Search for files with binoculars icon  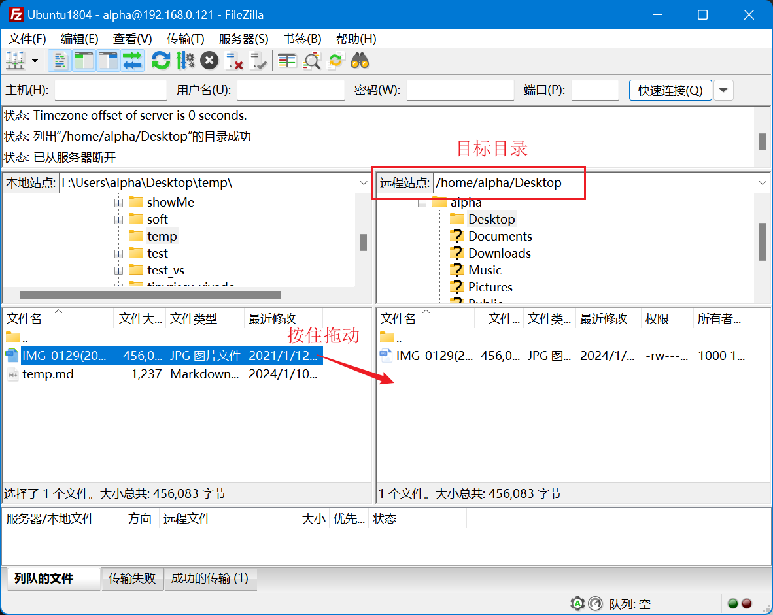(360, 61)
